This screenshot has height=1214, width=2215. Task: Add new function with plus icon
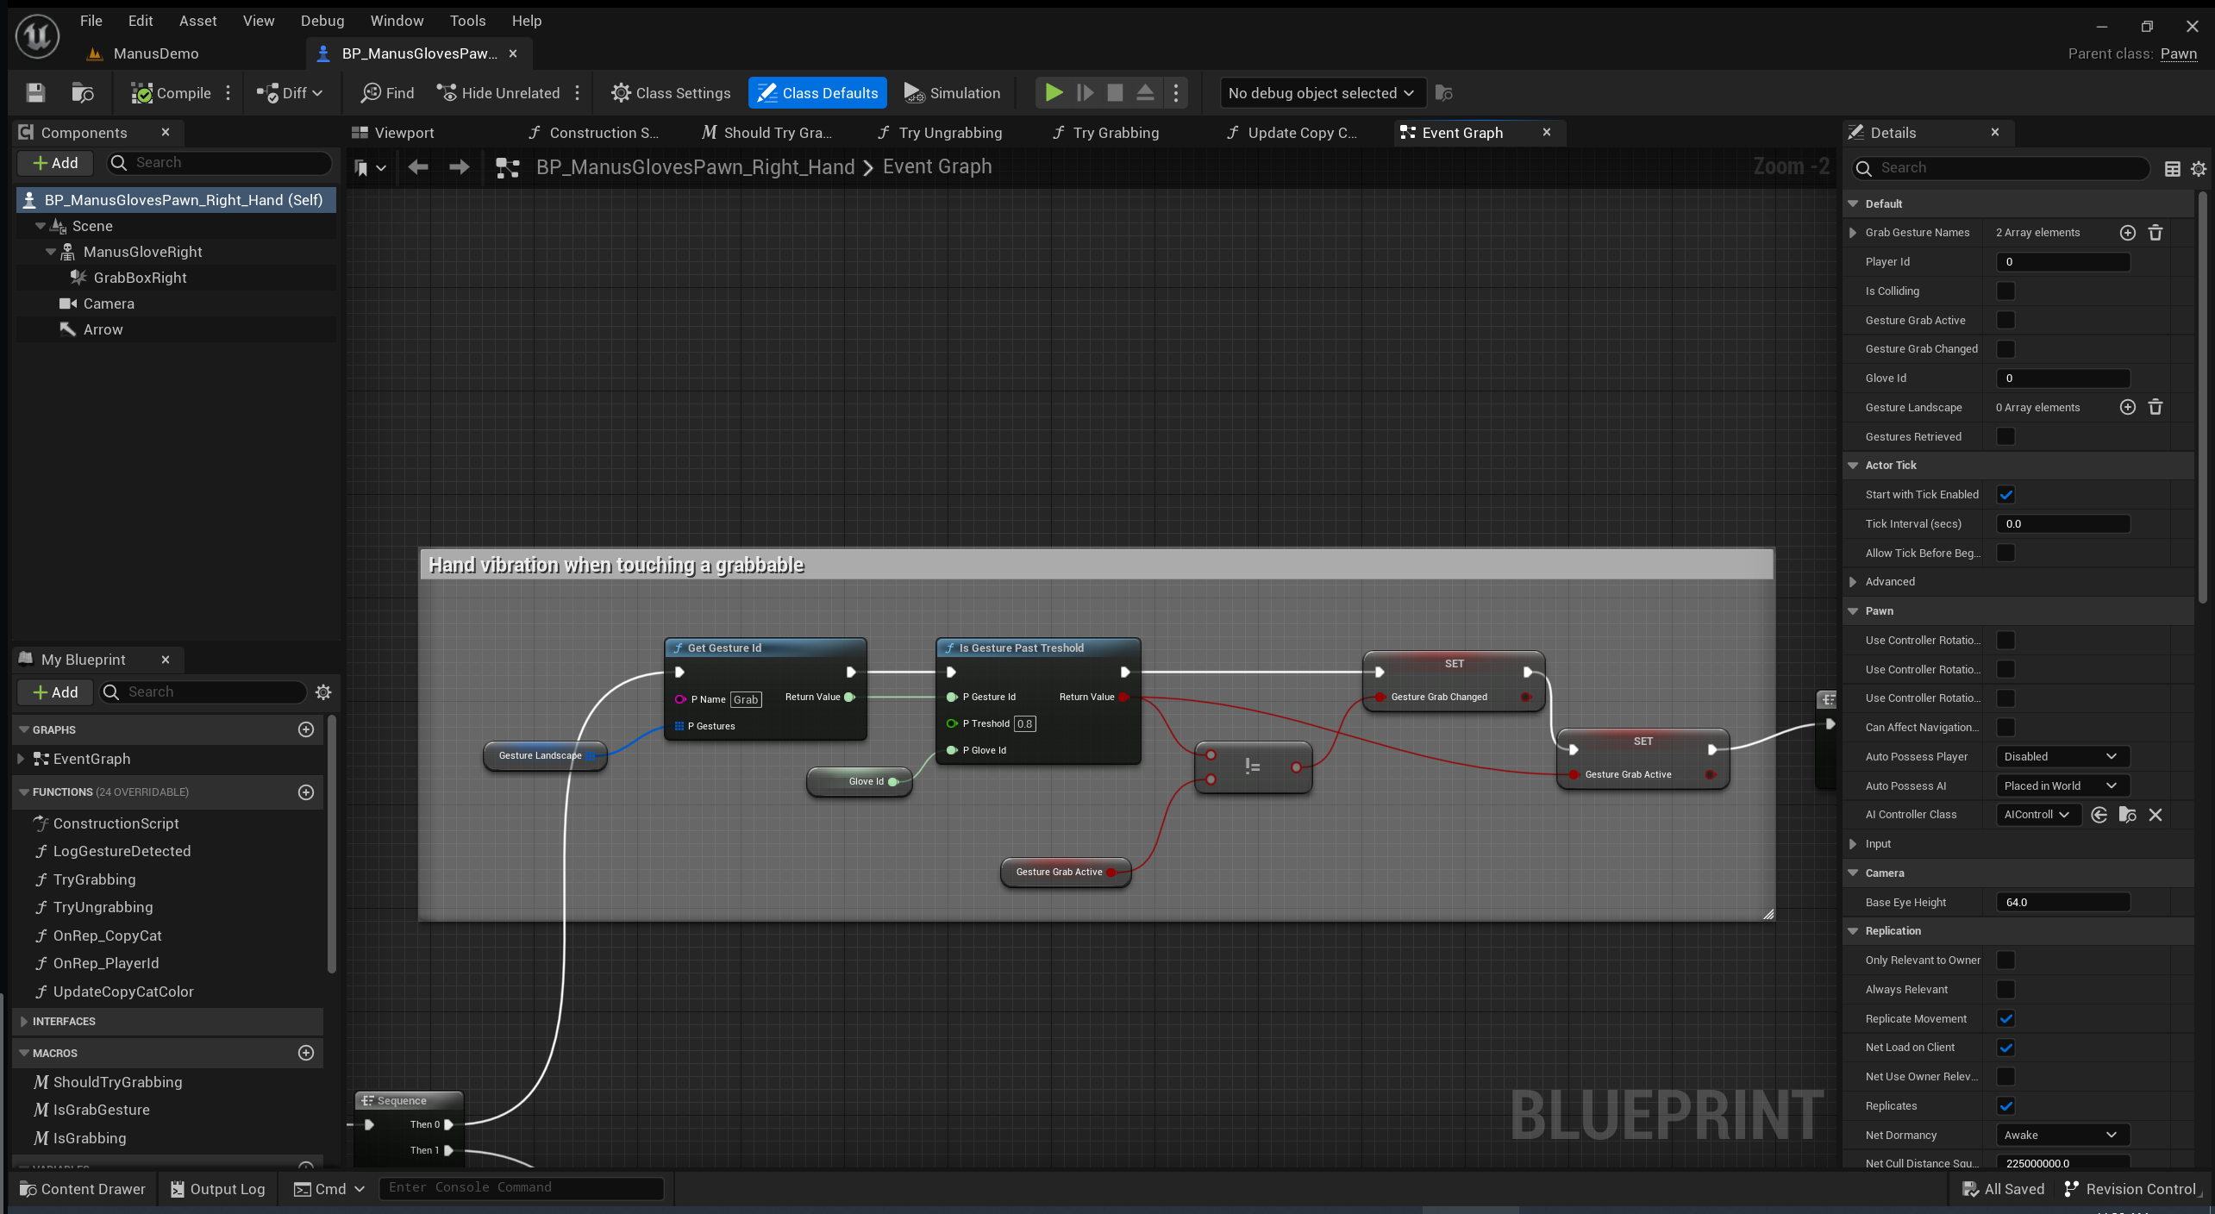[x=305, y=792]
